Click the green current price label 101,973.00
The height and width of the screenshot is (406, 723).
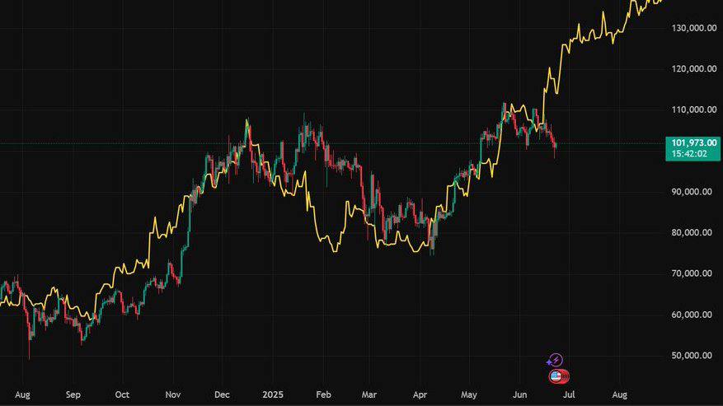693,142
